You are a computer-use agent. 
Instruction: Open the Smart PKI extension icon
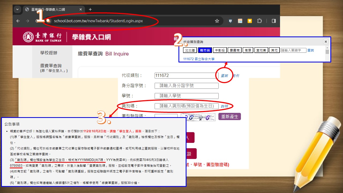[x=240, y=21]
